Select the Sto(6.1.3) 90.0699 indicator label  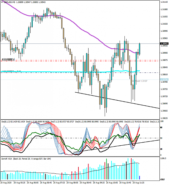click(x=38, y=122)
